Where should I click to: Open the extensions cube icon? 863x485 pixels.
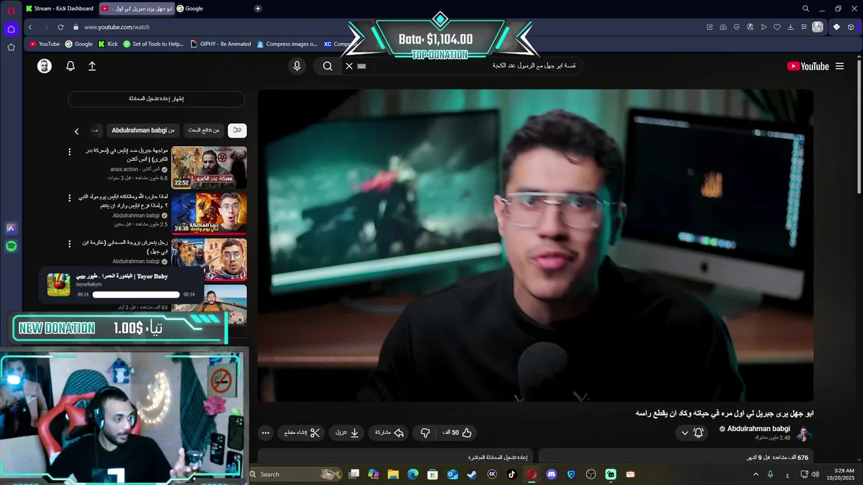tap(851, 27)
